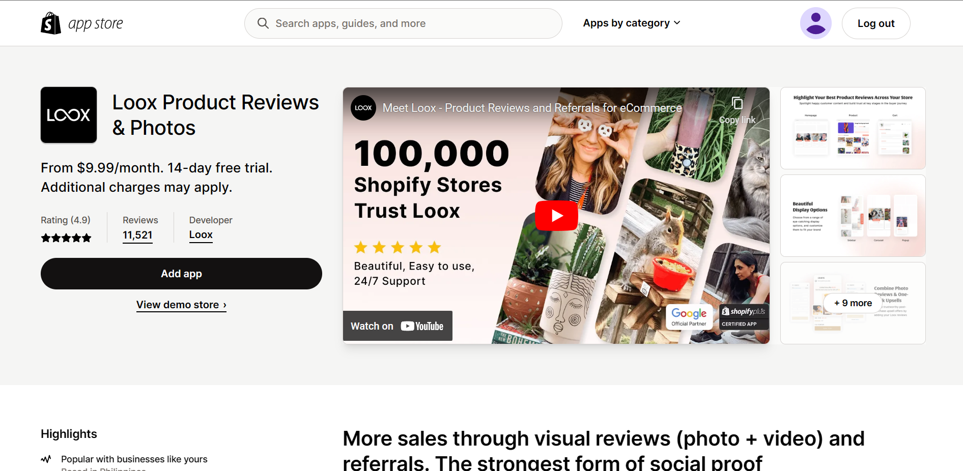Click the Developer label

pos(211,220)
